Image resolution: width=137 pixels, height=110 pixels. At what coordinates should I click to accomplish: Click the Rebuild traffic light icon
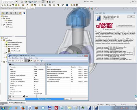tap(47, 2)
